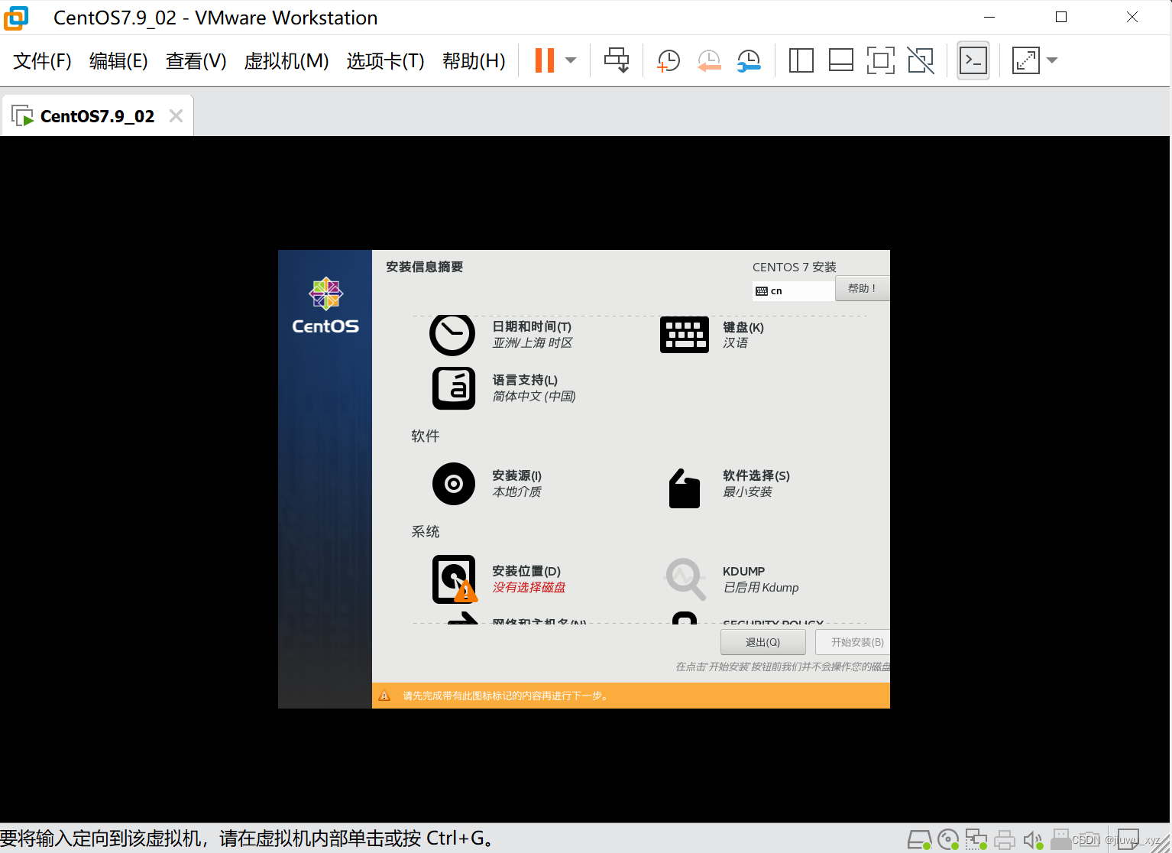Click the CENTOS 7 安装 title text
The width and height of the screenshot is (1172, 853).
pos(795,267)
